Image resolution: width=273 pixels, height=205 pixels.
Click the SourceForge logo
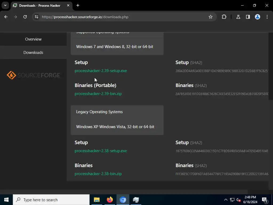(x=33, y=75)
